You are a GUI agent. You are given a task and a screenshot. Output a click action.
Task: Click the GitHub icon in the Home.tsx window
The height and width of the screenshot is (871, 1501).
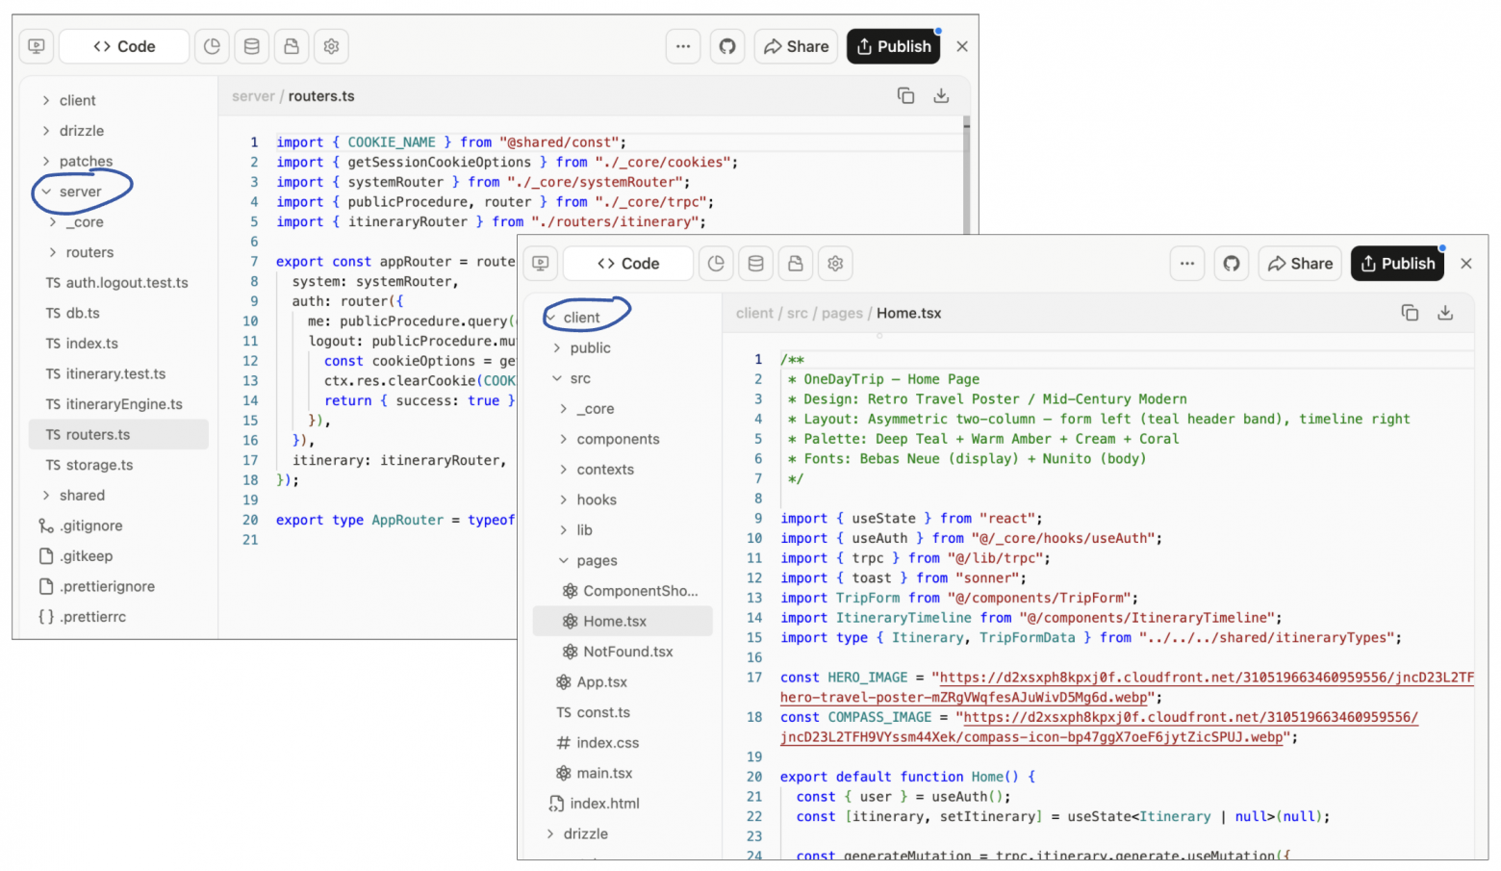[1231, 264]
